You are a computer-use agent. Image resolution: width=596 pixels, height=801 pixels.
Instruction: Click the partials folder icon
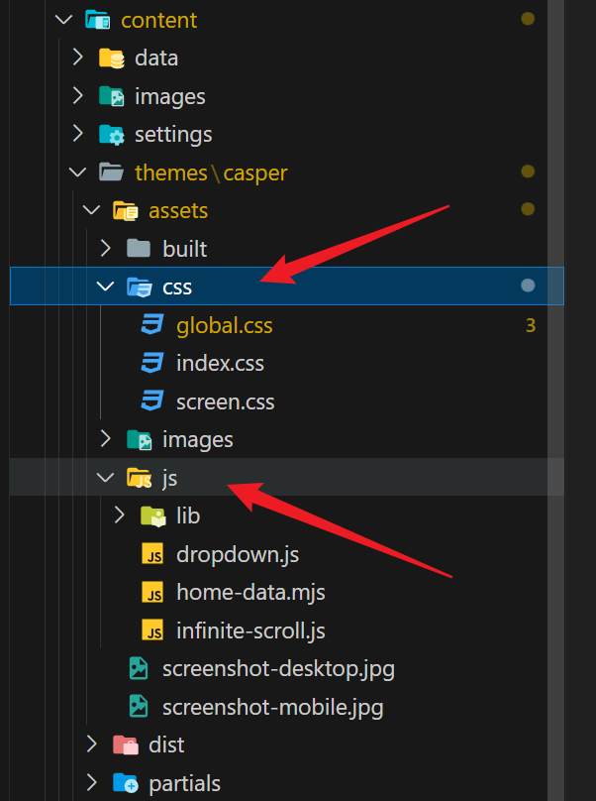(x=125, y=783)
